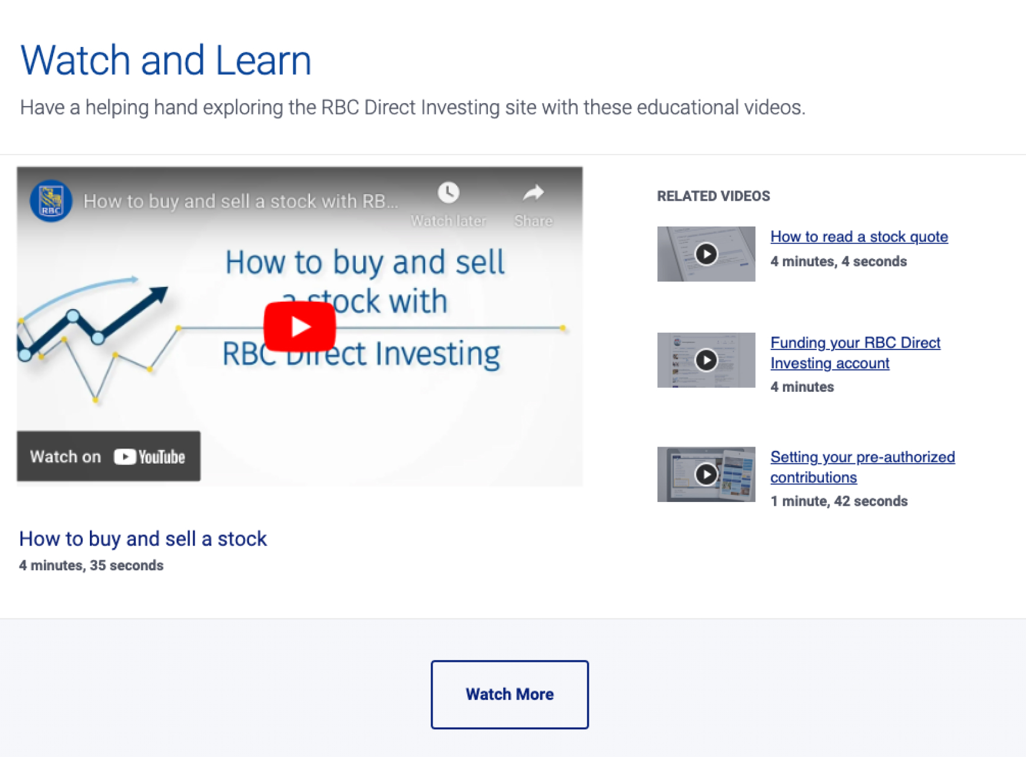
Task: Open video on YouTube via Watch on YouTube
Action: point(109,456)
